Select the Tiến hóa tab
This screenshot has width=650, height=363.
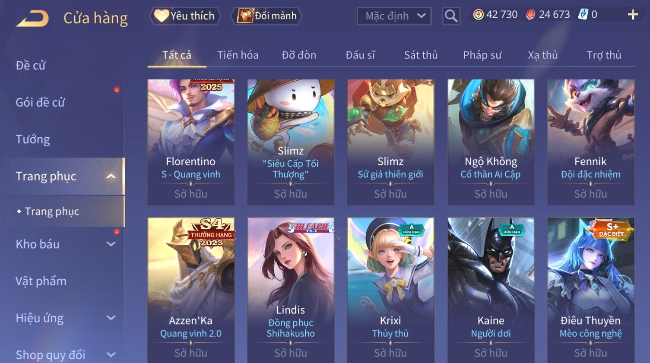point(238,55)
